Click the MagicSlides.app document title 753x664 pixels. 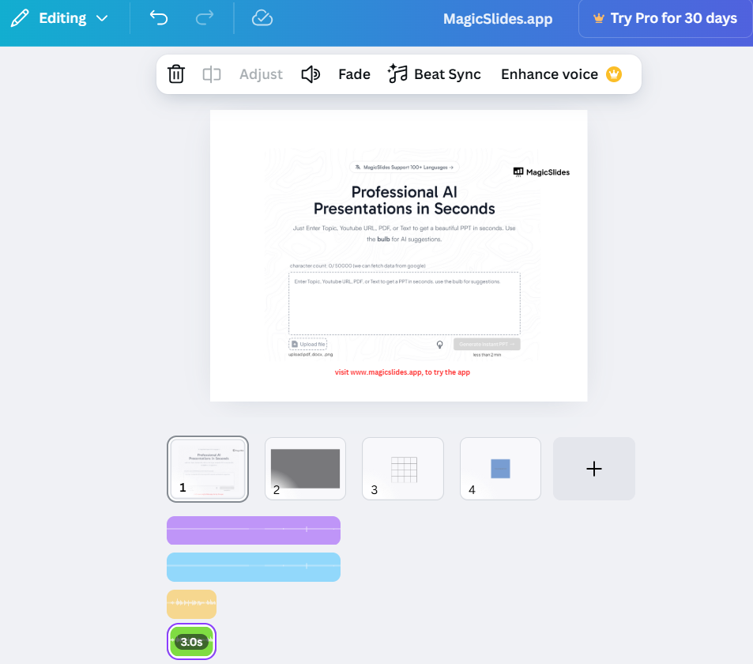tap(498, 19)
